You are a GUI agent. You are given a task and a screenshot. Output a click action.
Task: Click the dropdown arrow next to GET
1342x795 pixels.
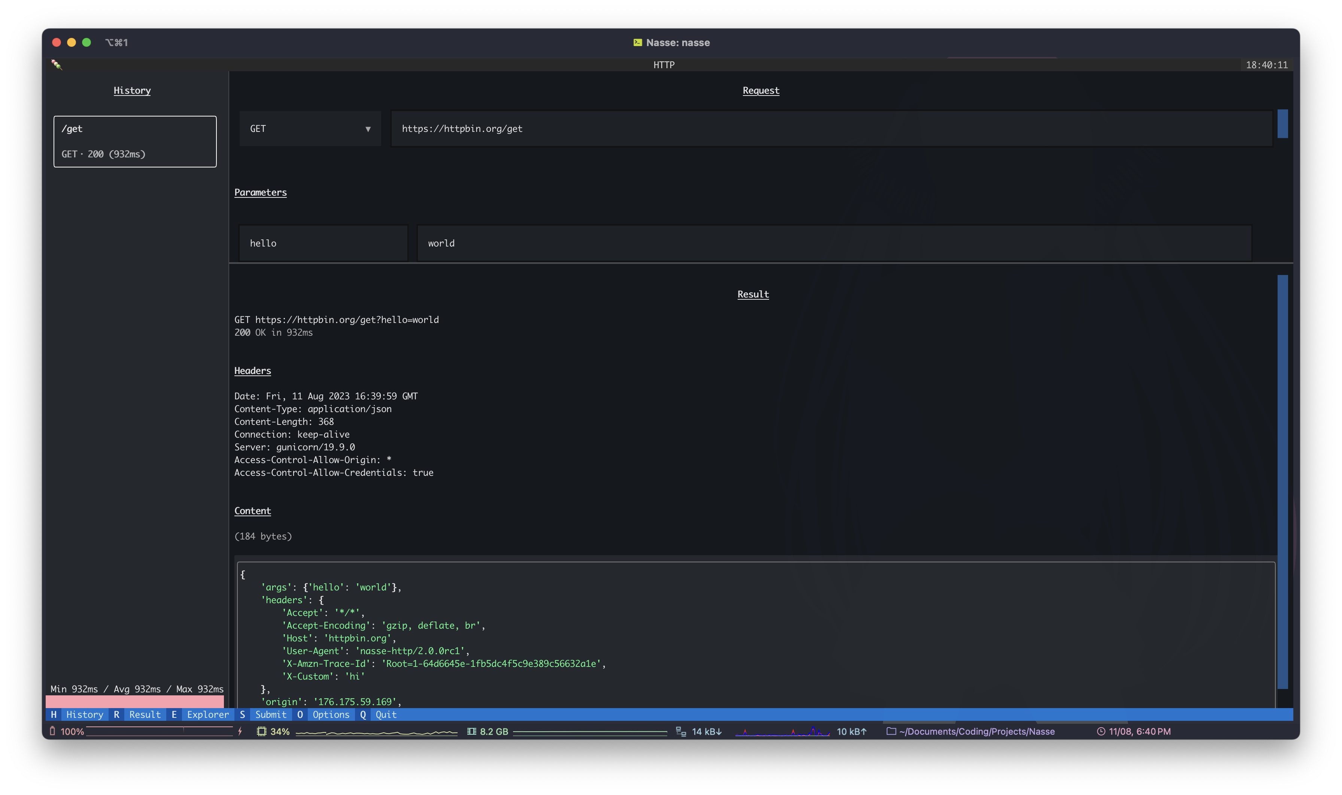368,129
